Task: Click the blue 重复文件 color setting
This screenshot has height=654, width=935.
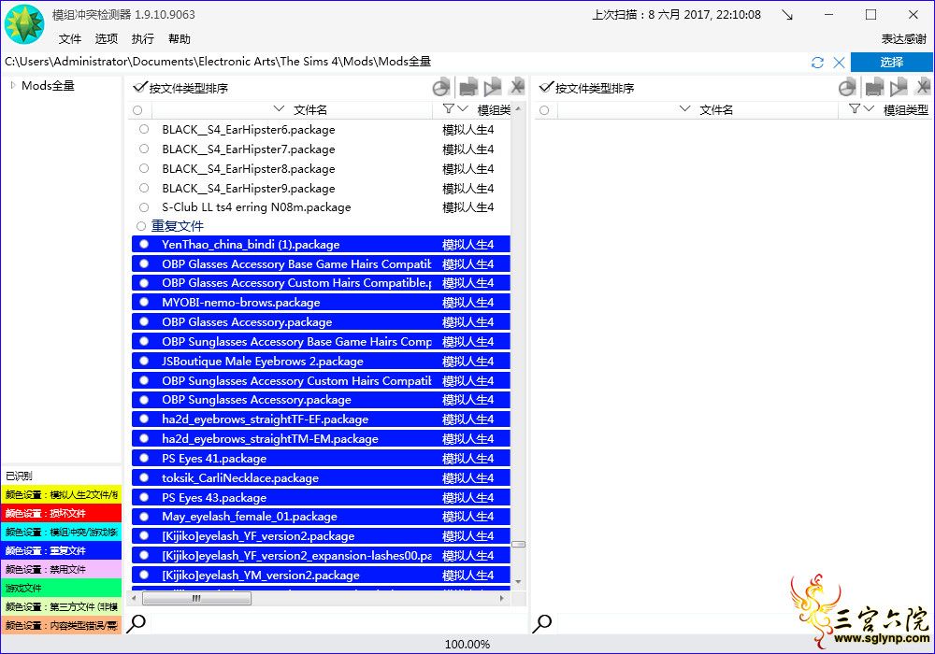Action: [x=62, y=550]
